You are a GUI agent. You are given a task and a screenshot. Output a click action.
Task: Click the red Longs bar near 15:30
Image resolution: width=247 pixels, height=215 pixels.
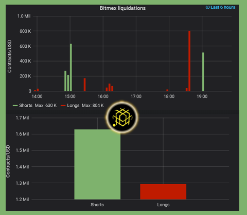coord(84,85)
